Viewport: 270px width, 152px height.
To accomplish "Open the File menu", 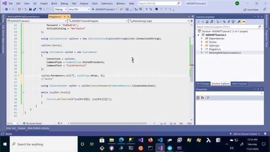I will click(x=11, y=3).
